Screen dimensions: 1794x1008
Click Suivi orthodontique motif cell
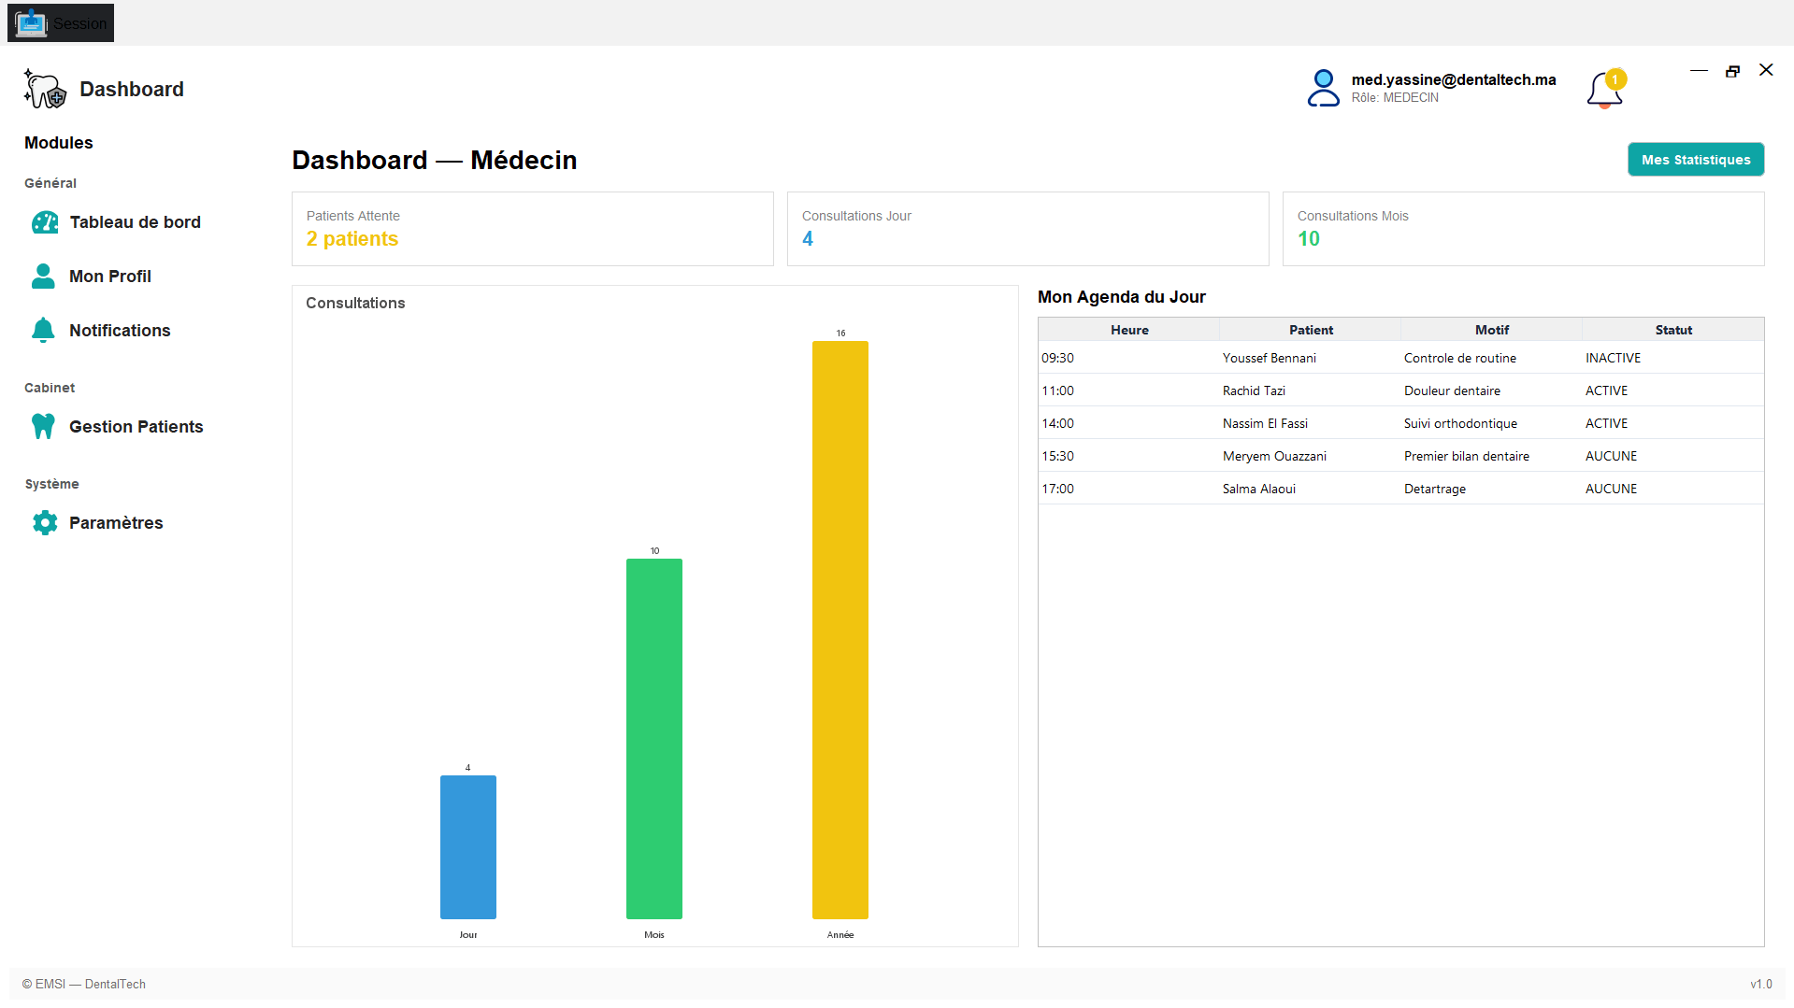(x=1492, y=423)
